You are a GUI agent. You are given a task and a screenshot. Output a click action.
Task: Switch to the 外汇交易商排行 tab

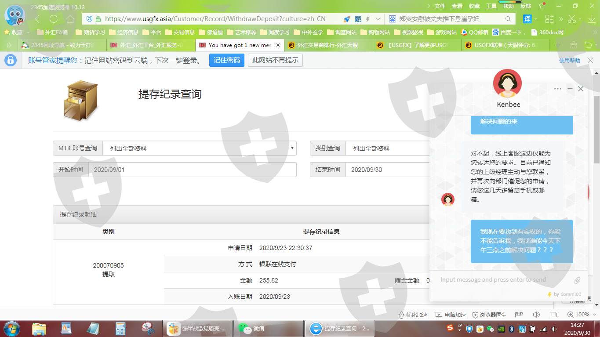pos(327,45)
